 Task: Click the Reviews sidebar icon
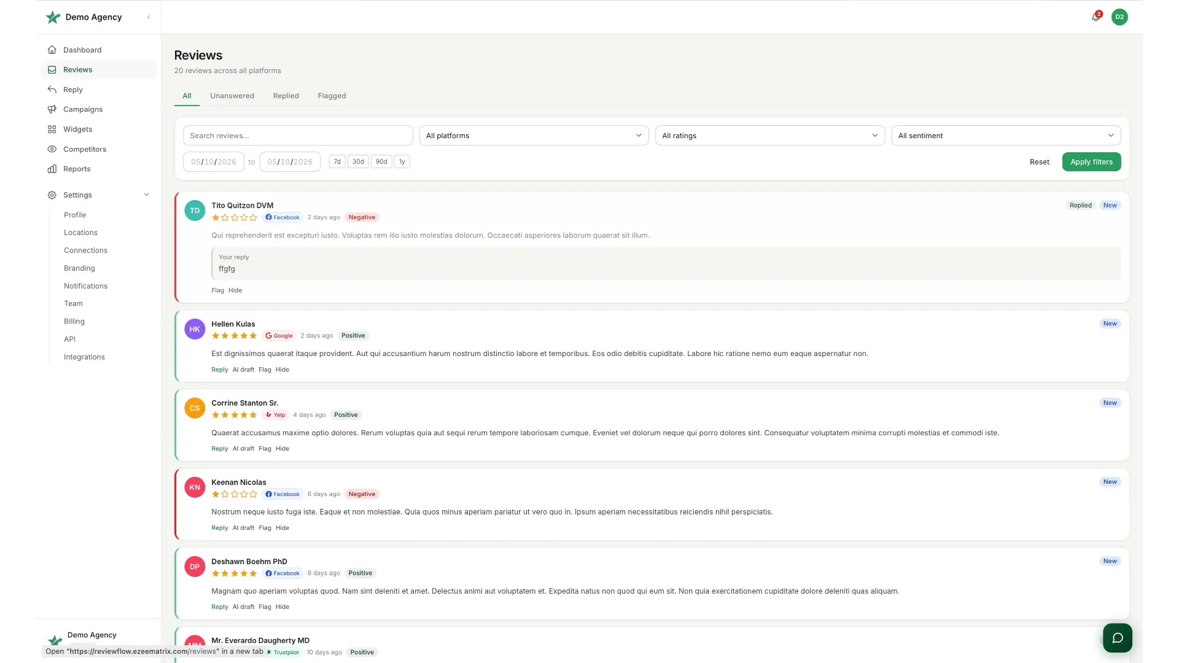point(52,70)
